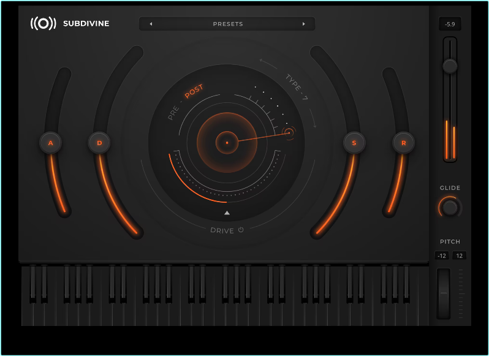This screenshot has width=489, height=356.
Task: Click the lower type selector arrow
Action: click(x=313, y=118)
